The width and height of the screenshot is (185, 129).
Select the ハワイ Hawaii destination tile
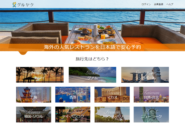(40, 75)
